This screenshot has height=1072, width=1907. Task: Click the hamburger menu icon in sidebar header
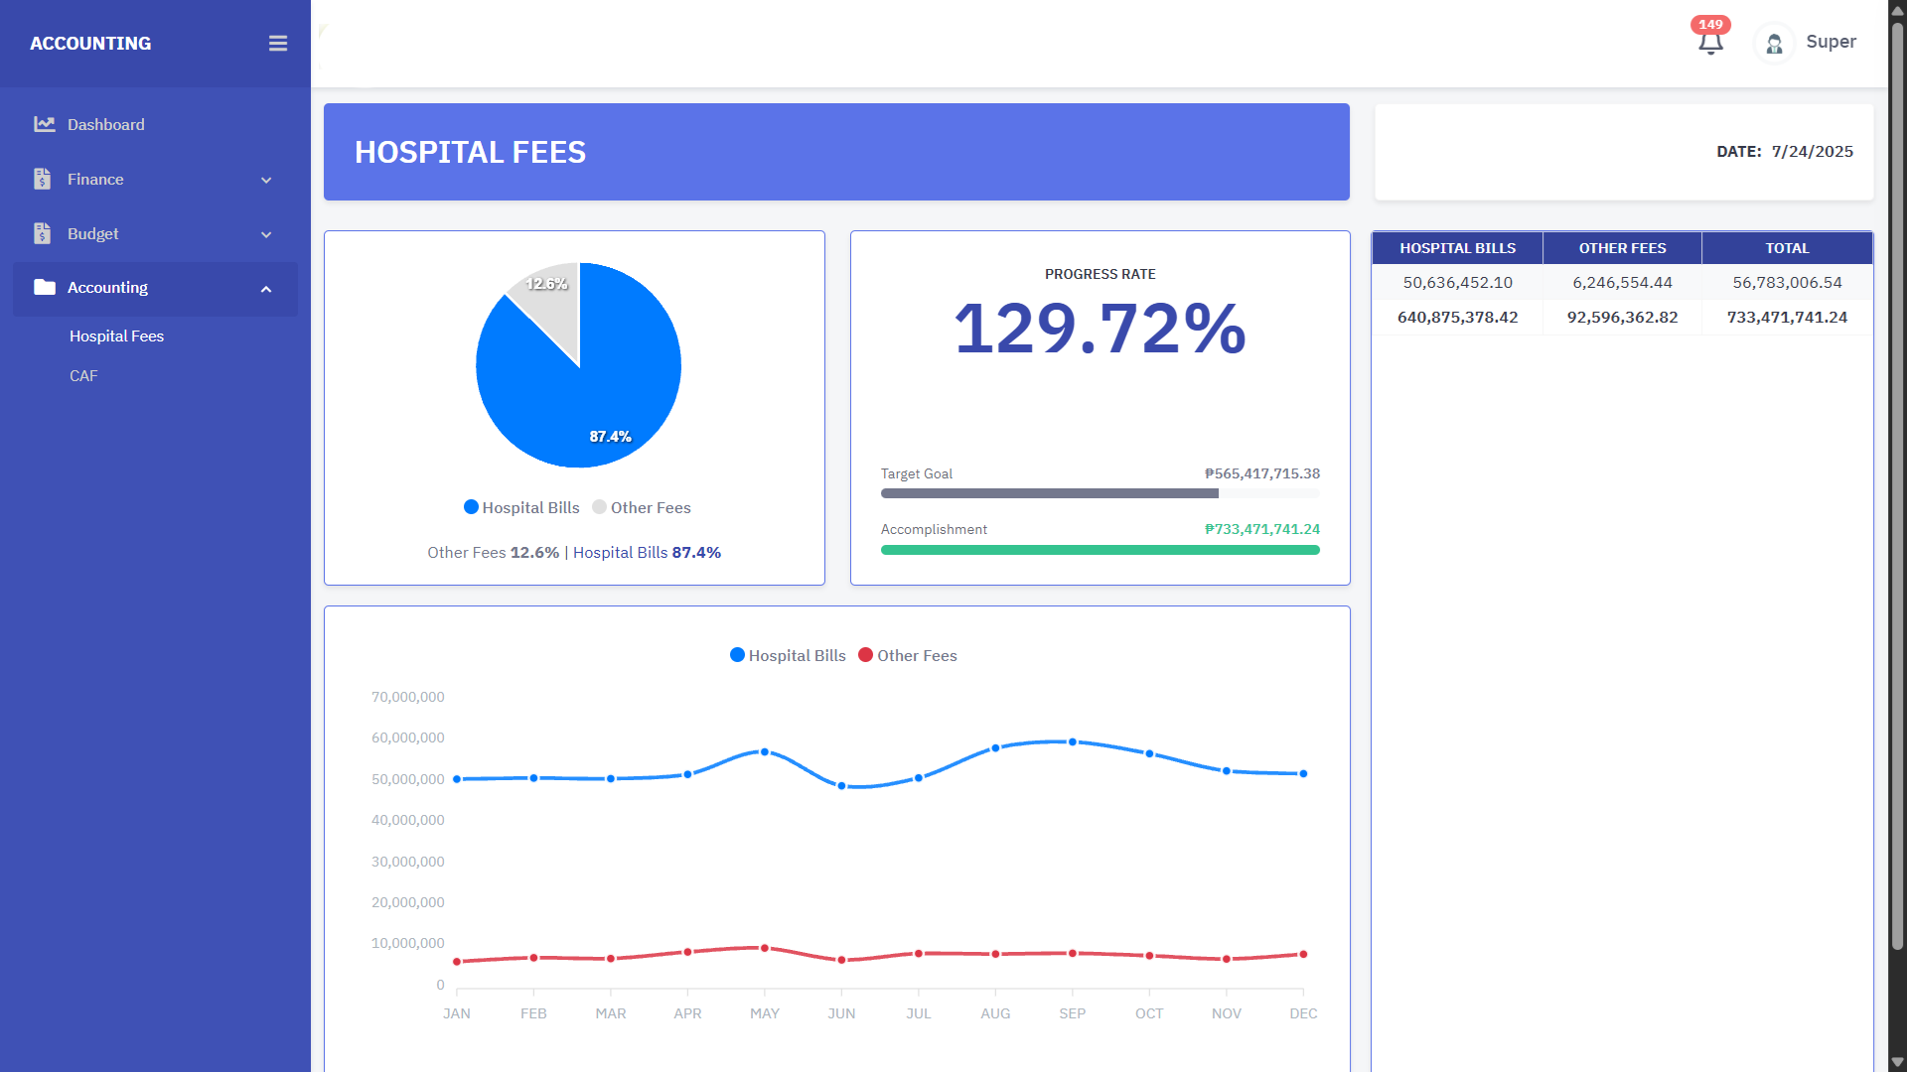pos(278,44)
